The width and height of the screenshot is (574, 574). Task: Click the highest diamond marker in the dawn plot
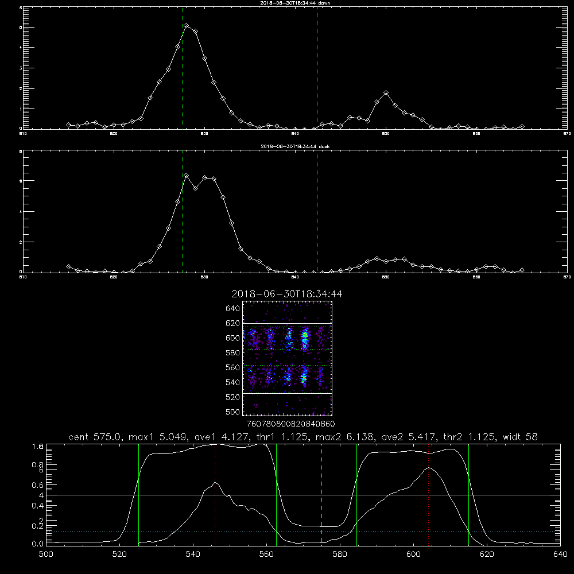tap(187, 26)
